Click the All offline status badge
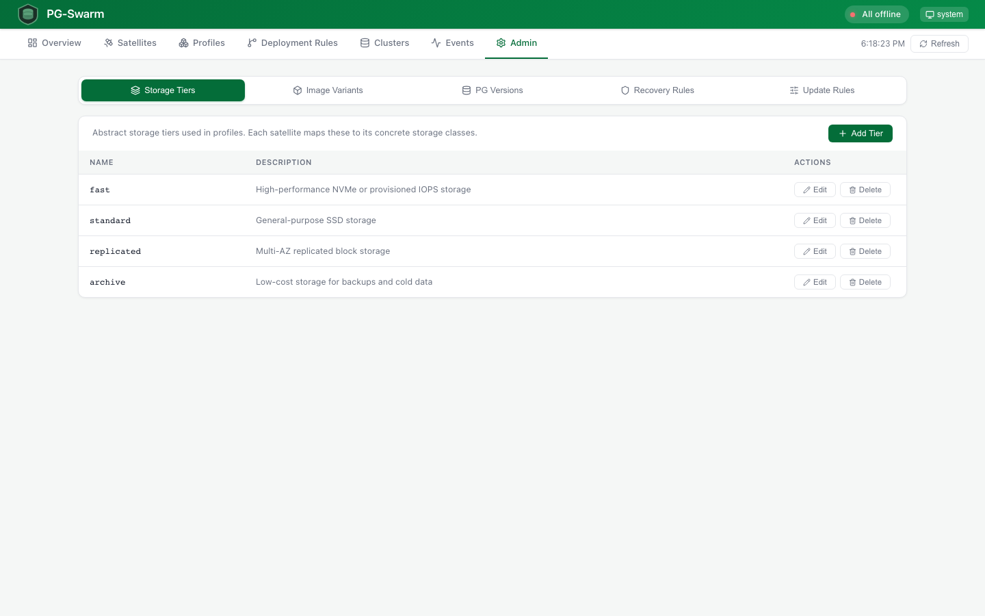985x616 pixels. pos(876,14)
